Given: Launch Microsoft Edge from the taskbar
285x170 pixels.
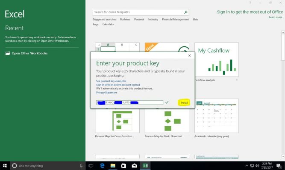Looking at the screenshot, I should [102, 166].
